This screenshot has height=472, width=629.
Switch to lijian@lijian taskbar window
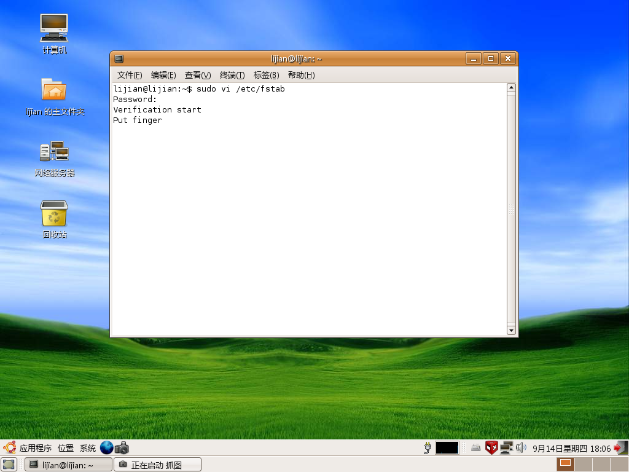click(x=68, y=465)
